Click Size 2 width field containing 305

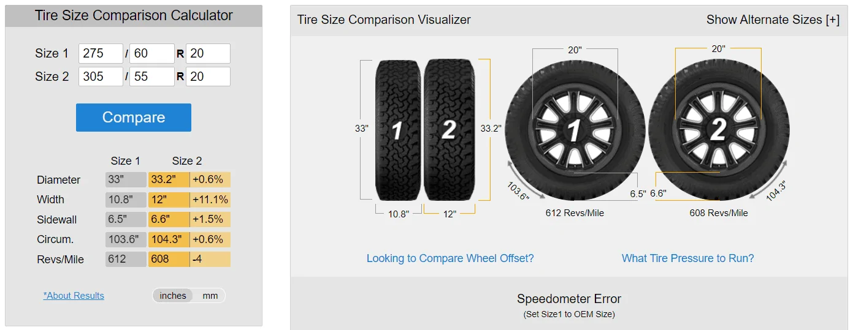click(x=101, y=77)
